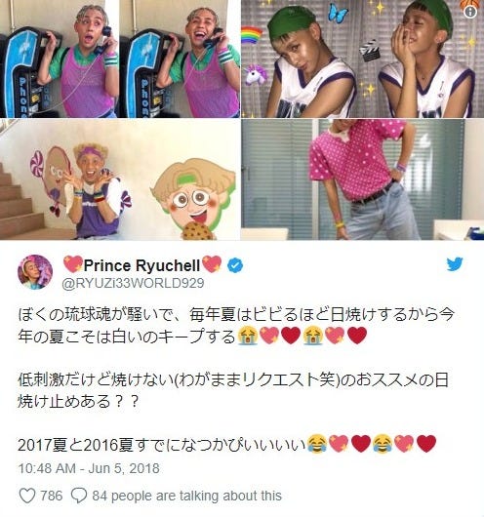Click the Twitter bird logo
The width and height of the screenshot is (484, 517).
point(455,264)
